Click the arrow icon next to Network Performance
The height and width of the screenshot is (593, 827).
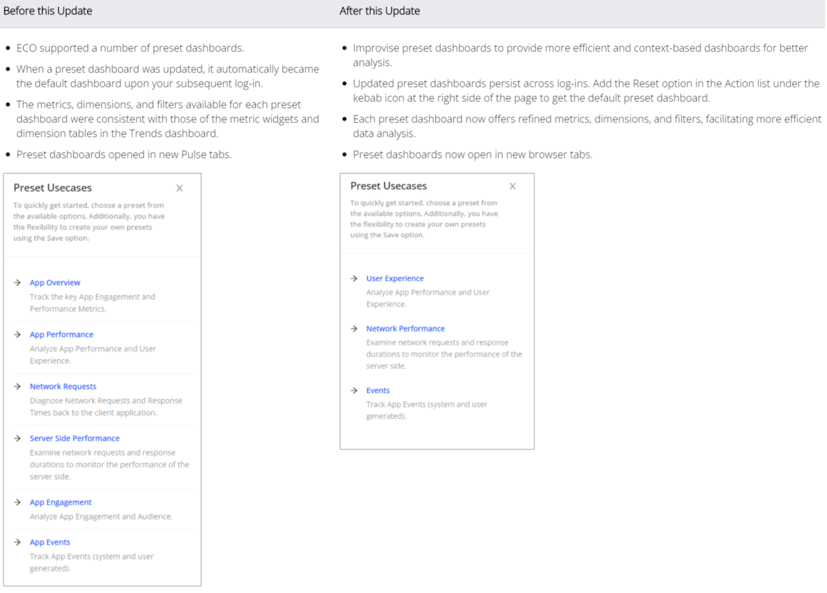pyautogui.click(x=354, y=329)
